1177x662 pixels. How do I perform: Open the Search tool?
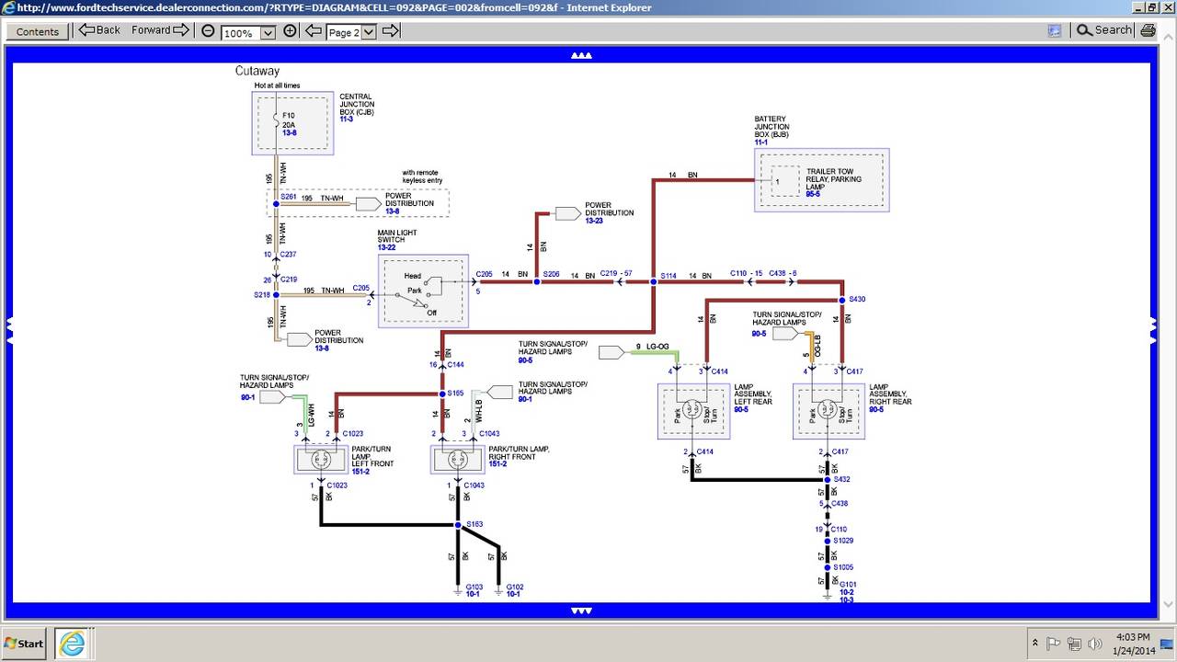click(1104, 30)
